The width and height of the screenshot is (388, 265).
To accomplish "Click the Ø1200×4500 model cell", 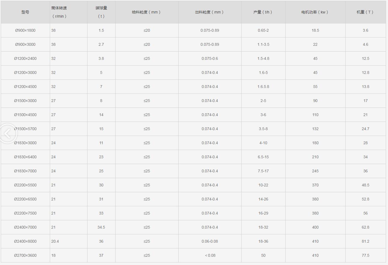I will 25,87.
